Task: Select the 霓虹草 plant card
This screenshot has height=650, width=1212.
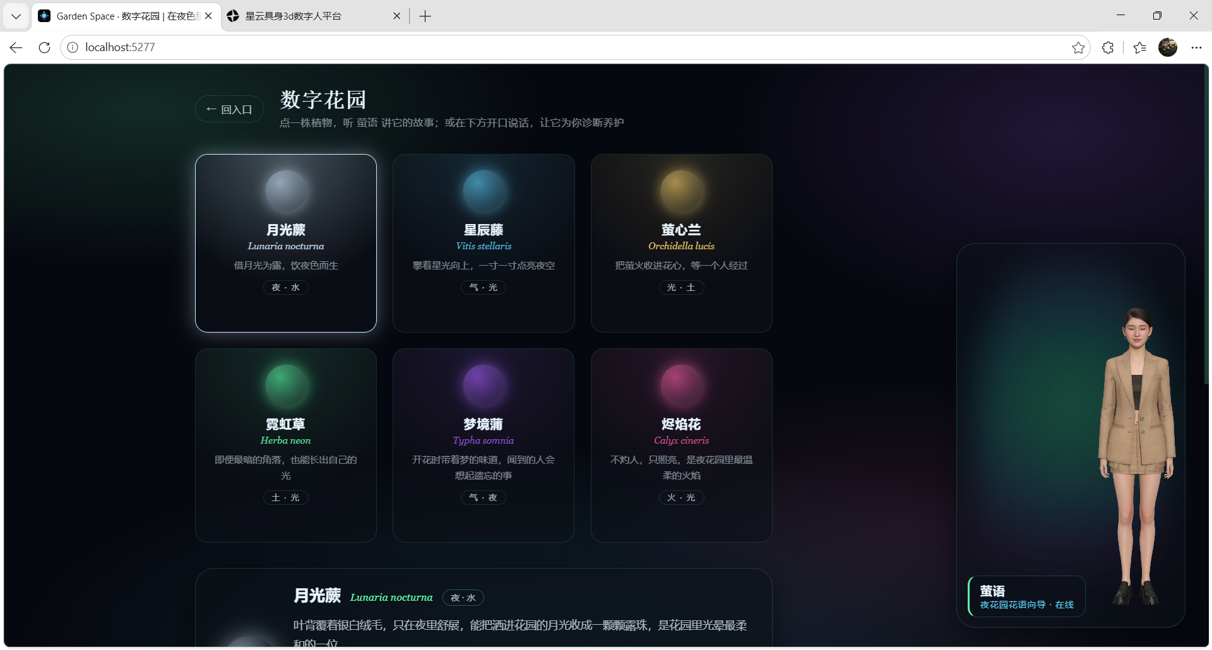Action: click(x=286, y=446)
